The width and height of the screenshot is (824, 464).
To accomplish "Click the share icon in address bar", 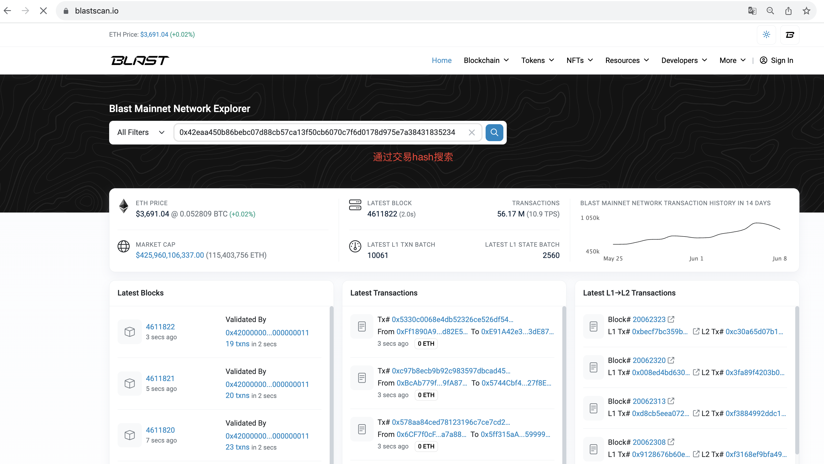I will tap(788, 11).
